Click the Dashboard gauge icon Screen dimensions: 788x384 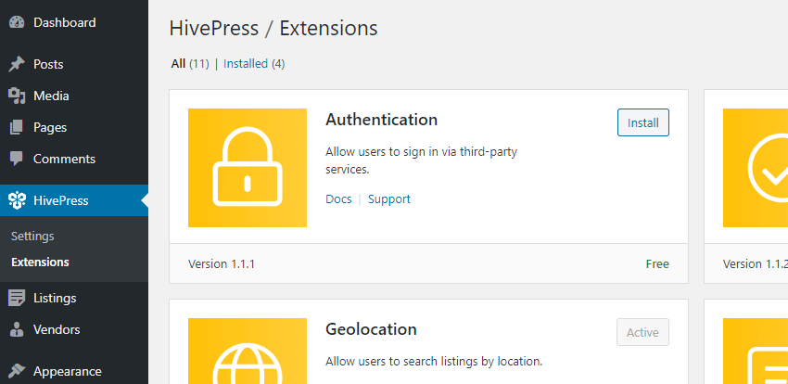[17, 22]
